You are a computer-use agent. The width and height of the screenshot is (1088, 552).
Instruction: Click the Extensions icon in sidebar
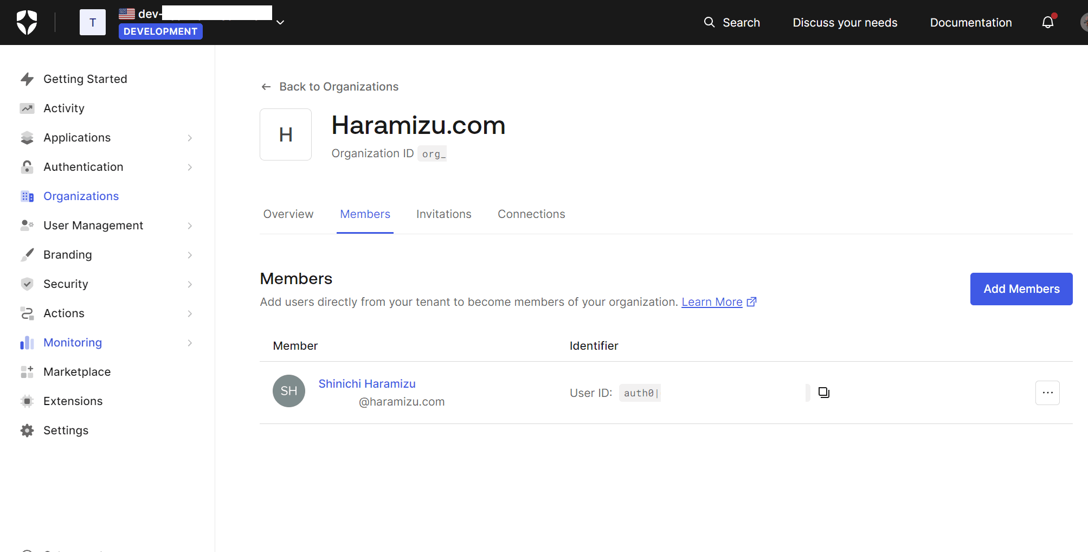click(27, 401)
